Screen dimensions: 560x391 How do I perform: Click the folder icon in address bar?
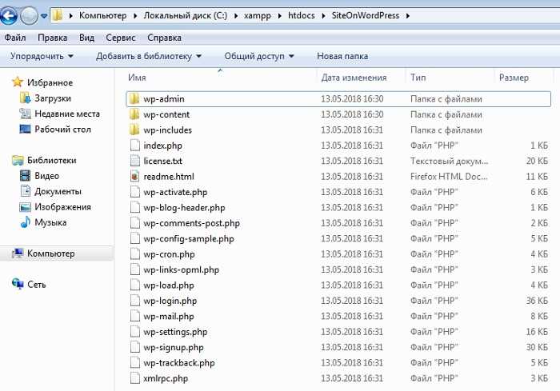pyautogui.click(x=58, y=15)
